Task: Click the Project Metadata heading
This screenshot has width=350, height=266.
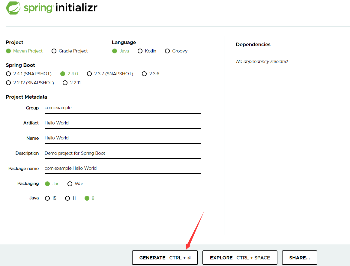Action: (x=26, y=97)
